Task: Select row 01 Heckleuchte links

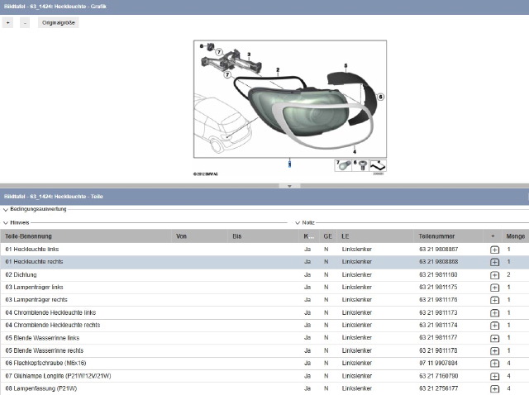Action: point(264,250)
